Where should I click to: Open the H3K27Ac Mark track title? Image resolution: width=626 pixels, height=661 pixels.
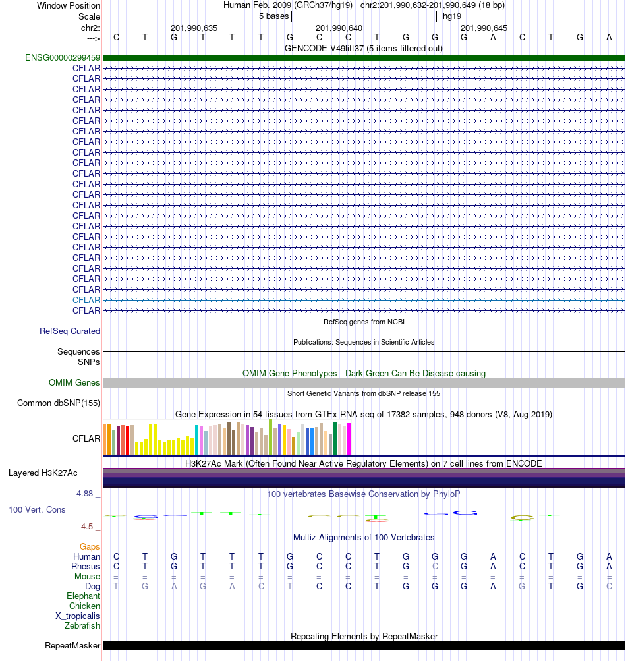click(363, 464)
